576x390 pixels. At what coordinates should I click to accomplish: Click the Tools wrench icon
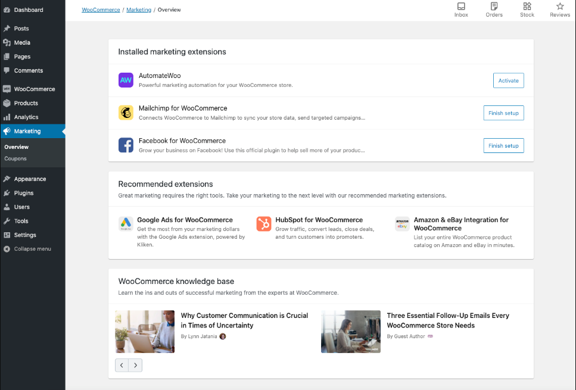7,221
